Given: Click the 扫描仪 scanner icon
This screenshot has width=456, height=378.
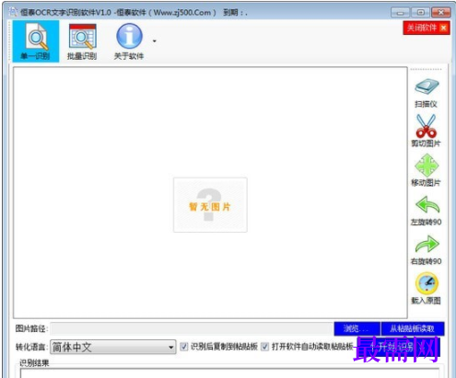Looking at the screenshot, I should click(x=427, y=93).
